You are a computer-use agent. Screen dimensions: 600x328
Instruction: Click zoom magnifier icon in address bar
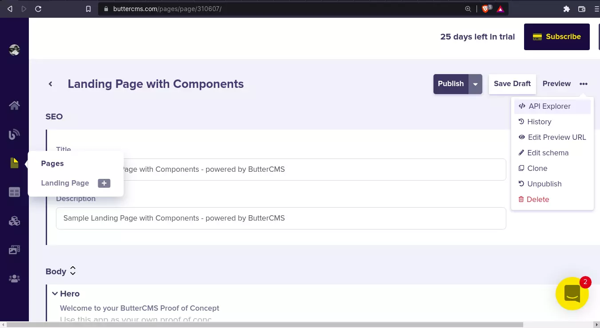(468, 9)
